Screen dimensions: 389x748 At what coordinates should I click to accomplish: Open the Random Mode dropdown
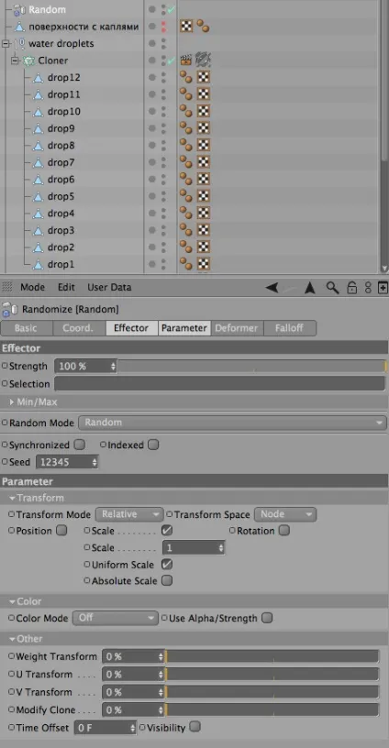[x=232, y=423]
